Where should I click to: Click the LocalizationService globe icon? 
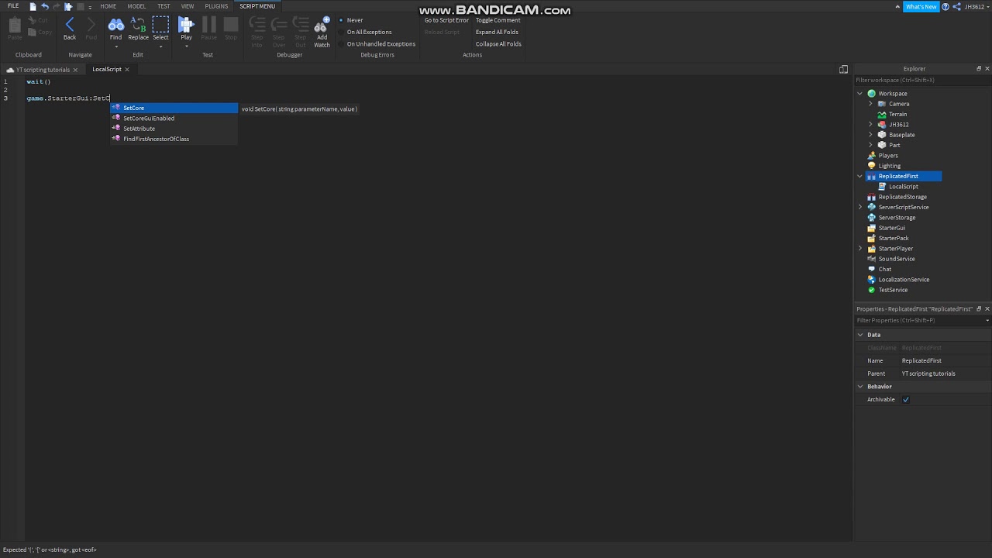(x=871, y=280)
